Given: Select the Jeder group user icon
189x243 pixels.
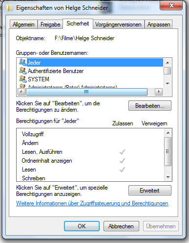Looking at the screenshot, I should [x=22, y=62].
